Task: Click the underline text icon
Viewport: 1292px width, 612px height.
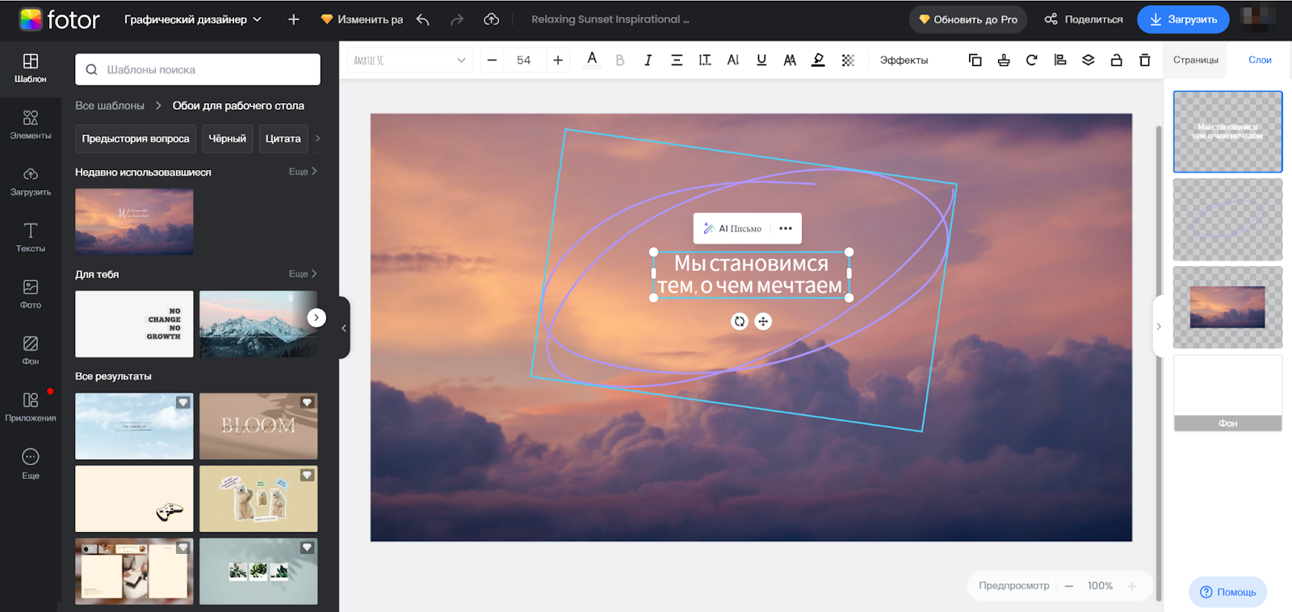Action: [x=761, y=60]
